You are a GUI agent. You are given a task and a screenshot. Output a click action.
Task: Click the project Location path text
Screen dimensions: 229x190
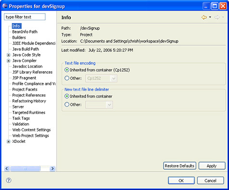coord(129,41)
